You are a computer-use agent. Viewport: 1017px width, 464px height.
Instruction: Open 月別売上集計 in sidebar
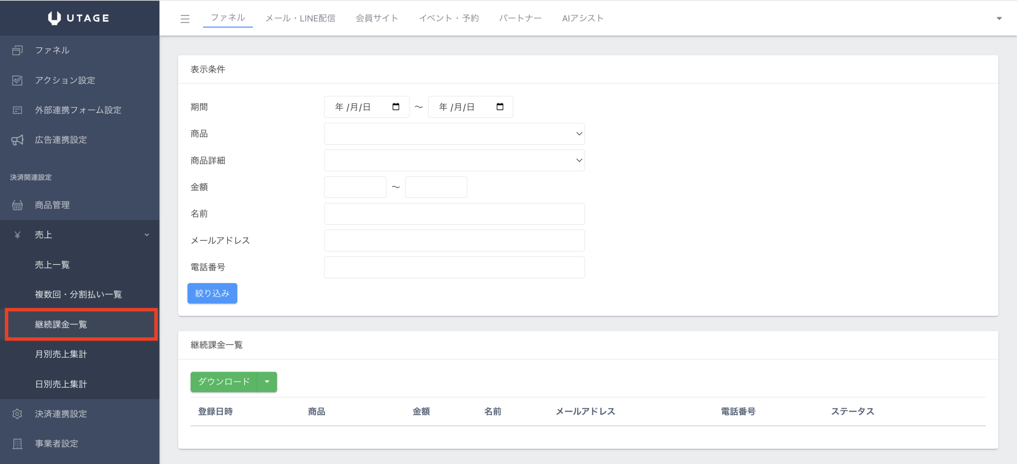click(x=61, y=354)
